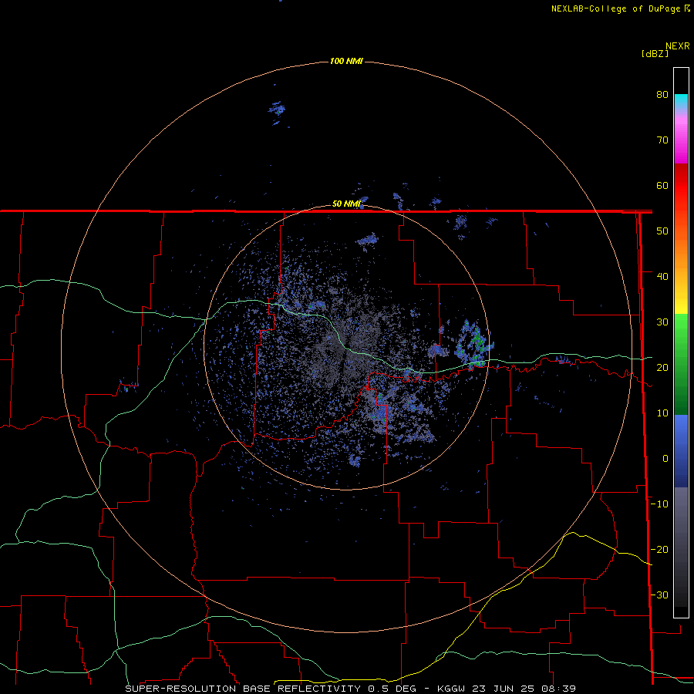Click the 20 value on the dBZ scale
Image resolution: width=694 pixels, height=694 pixels.
(x=662, y=367)
